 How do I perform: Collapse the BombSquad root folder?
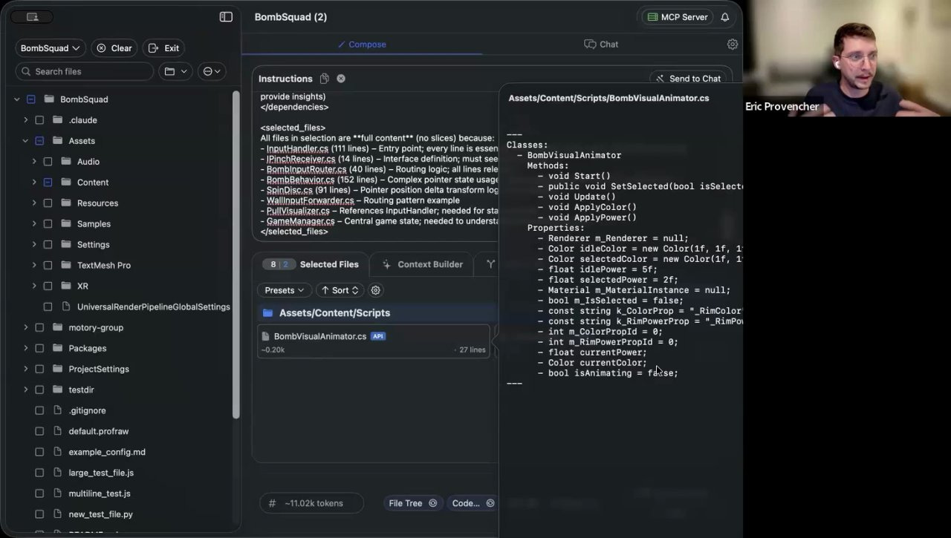(x=16, y=99)
